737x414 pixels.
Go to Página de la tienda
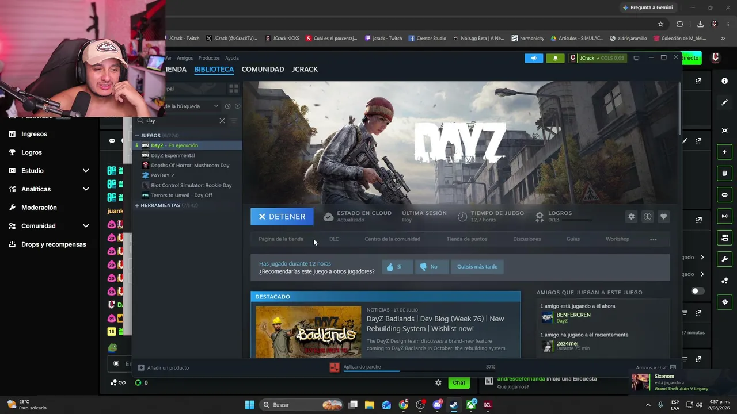(281, 239)
